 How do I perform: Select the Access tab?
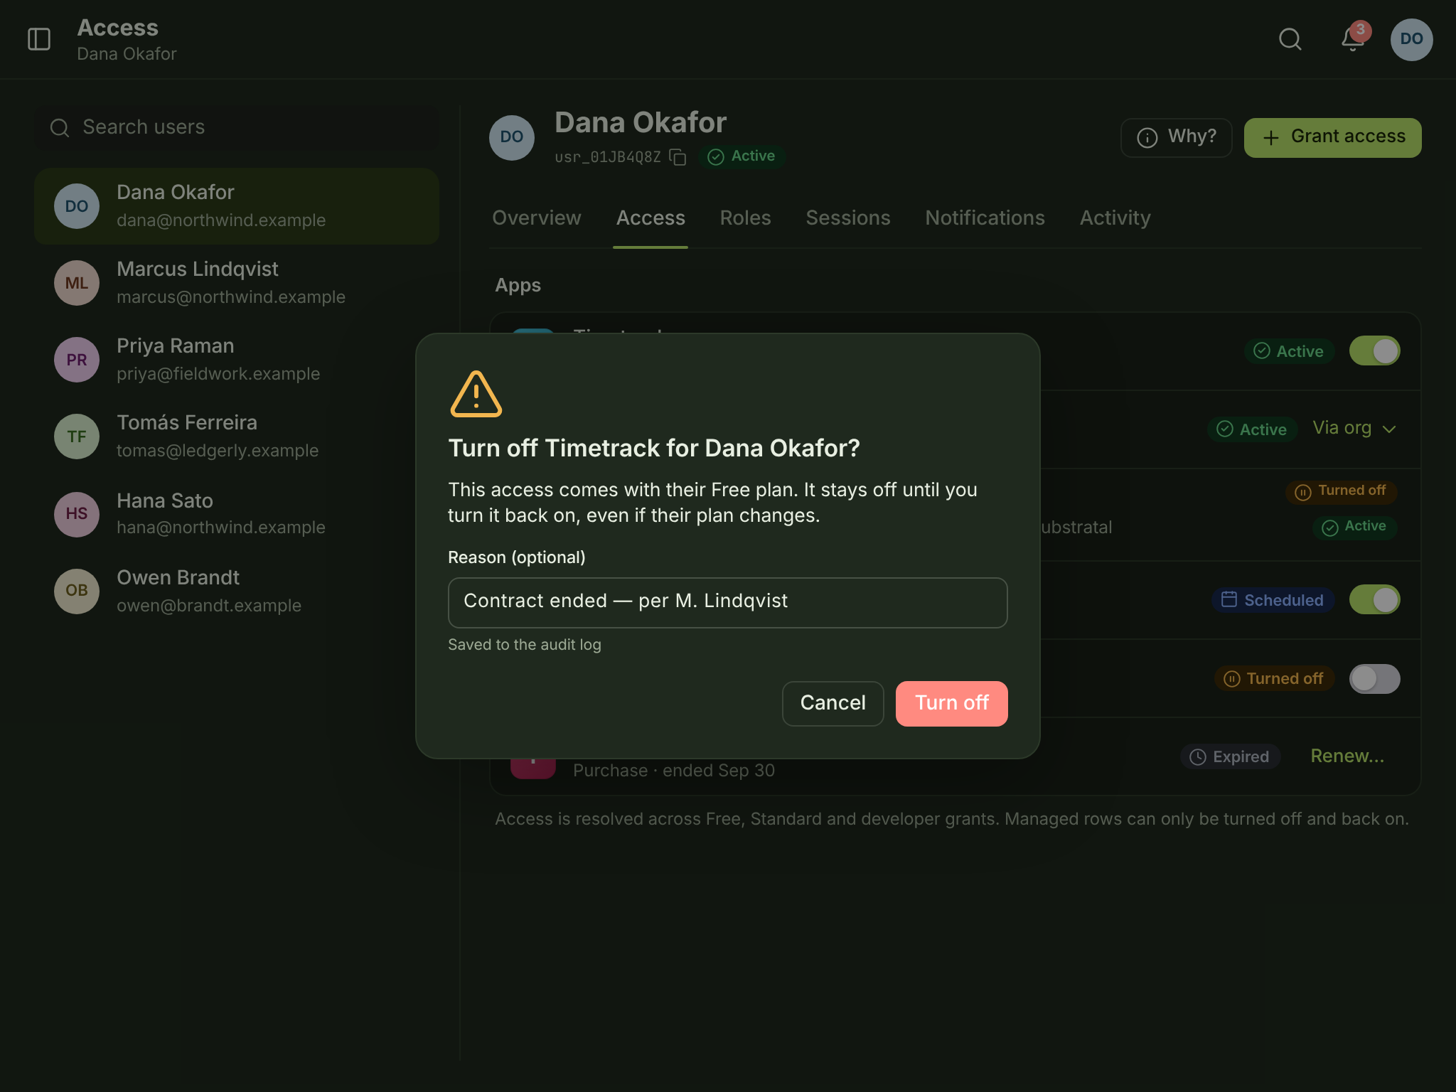coord(651,218)
